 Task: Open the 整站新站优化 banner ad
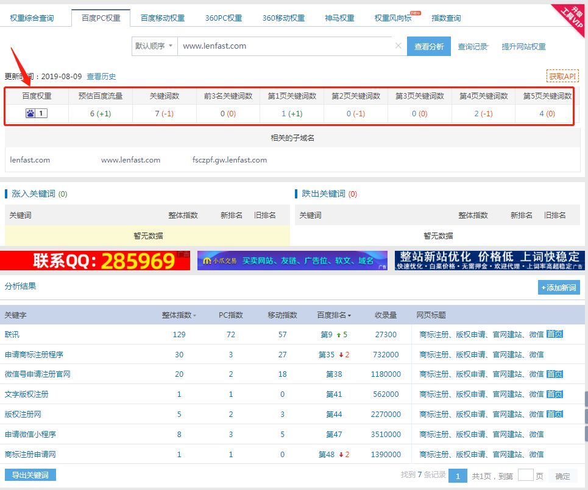pos(490,261)
